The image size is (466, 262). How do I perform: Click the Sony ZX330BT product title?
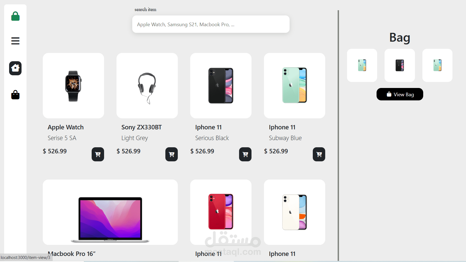pos(142,127)
